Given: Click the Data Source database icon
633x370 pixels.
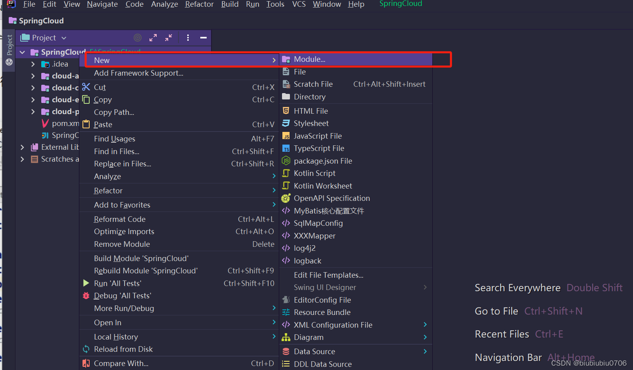Looking at the screenshot, I should [286, 351].
